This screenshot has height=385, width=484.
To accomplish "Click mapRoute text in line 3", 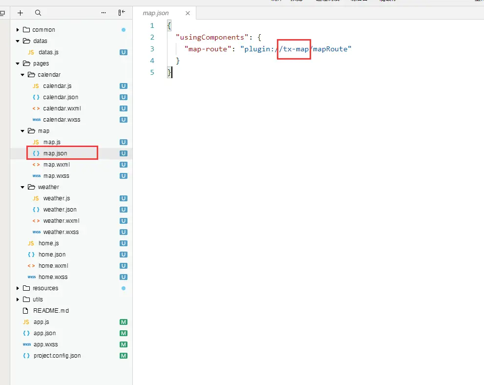I will (x=330, y=49).
